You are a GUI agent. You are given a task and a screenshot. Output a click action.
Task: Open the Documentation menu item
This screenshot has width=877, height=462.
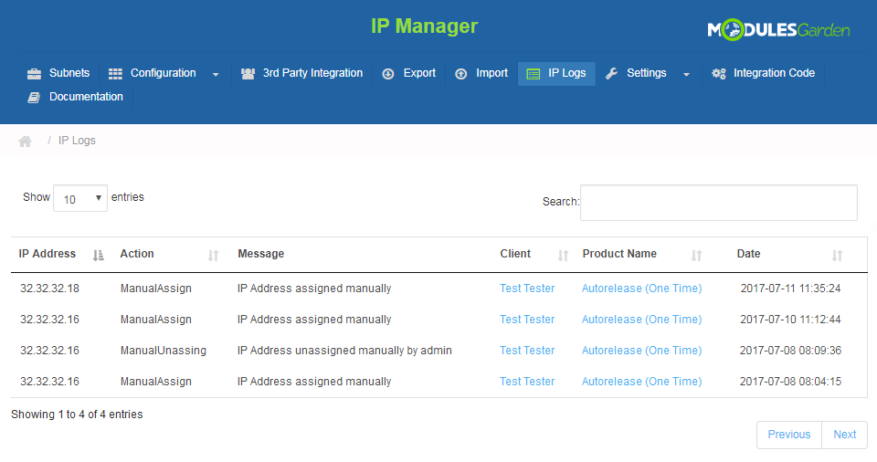pos(76,97)
